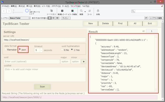This screenshot has width=165, height=102.
Task: Click Show All records icon
Action: (51, 11)
